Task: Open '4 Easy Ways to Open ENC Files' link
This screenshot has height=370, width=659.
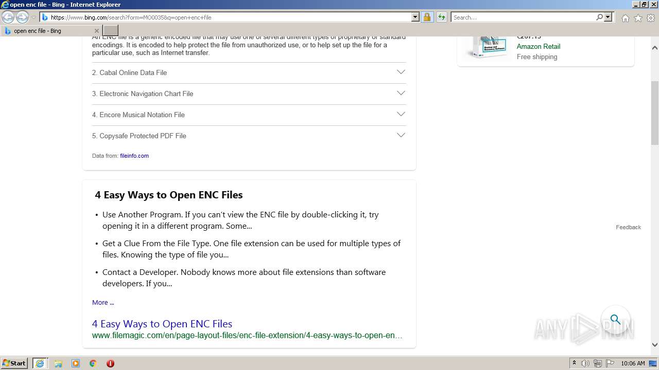Action: point(162,324)
